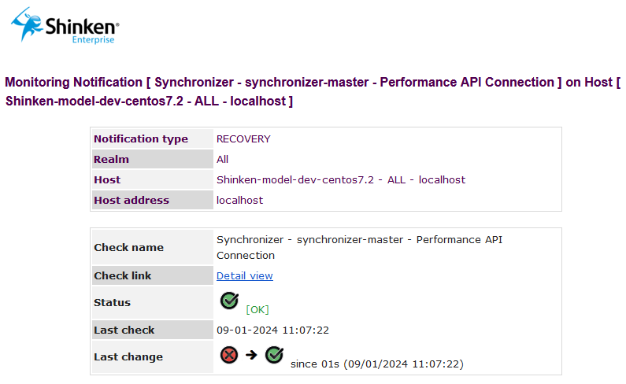Click the since 01s last change text
626x384 pixels.
[377, 364]
